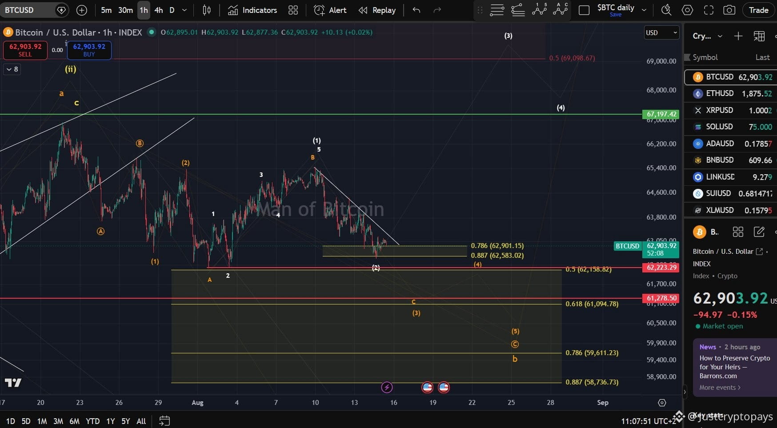Expand the layout options dropdown arrow

[644, 10]
